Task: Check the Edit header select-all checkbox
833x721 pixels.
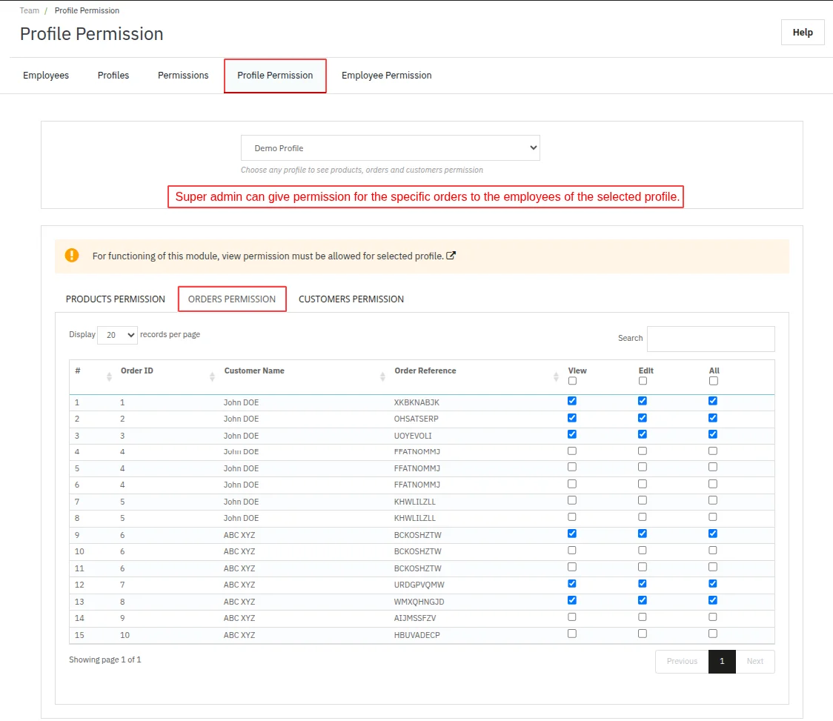Action: click(x=643, y=381)
